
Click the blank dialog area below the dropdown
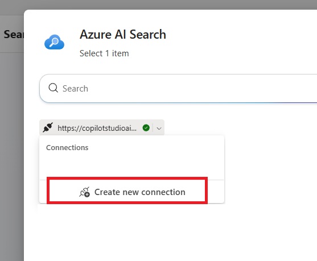[170, 233]
